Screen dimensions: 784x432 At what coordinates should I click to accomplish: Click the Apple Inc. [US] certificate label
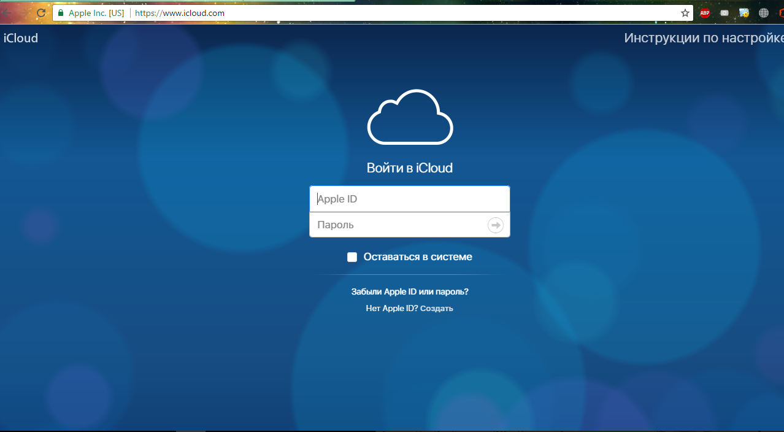[x=96, y=13]
